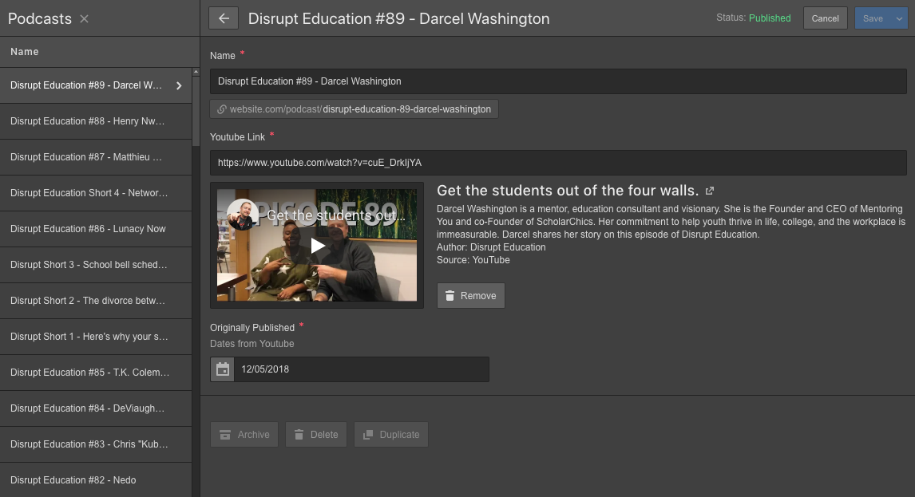Delete this podcast entry
The image size is (915, 497).
pyautogui.click(x=316, y=435)
